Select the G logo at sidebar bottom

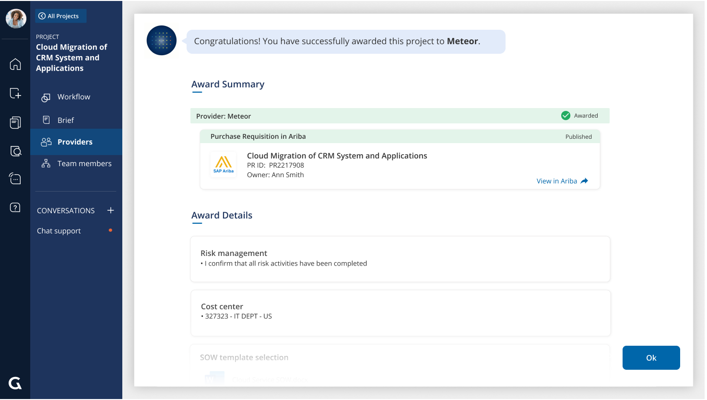[15, 383]
